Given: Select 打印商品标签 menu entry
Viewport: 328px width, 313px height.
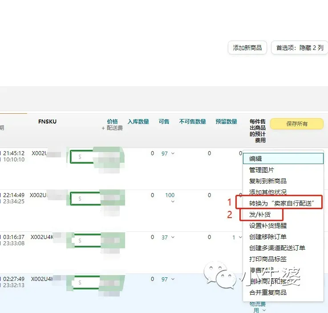Looking at the screenshot, I should tap(268, 259).
